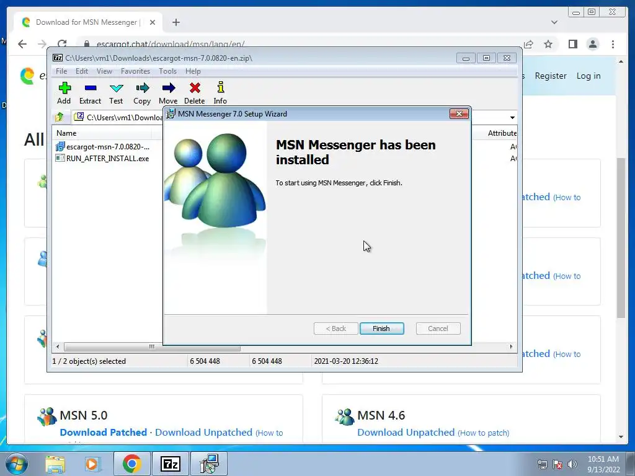The width and height of the screenshot is (635, 476).
Task: Click the Chrome share page icon
Action: pyautogui.click(x=528, y=44)
